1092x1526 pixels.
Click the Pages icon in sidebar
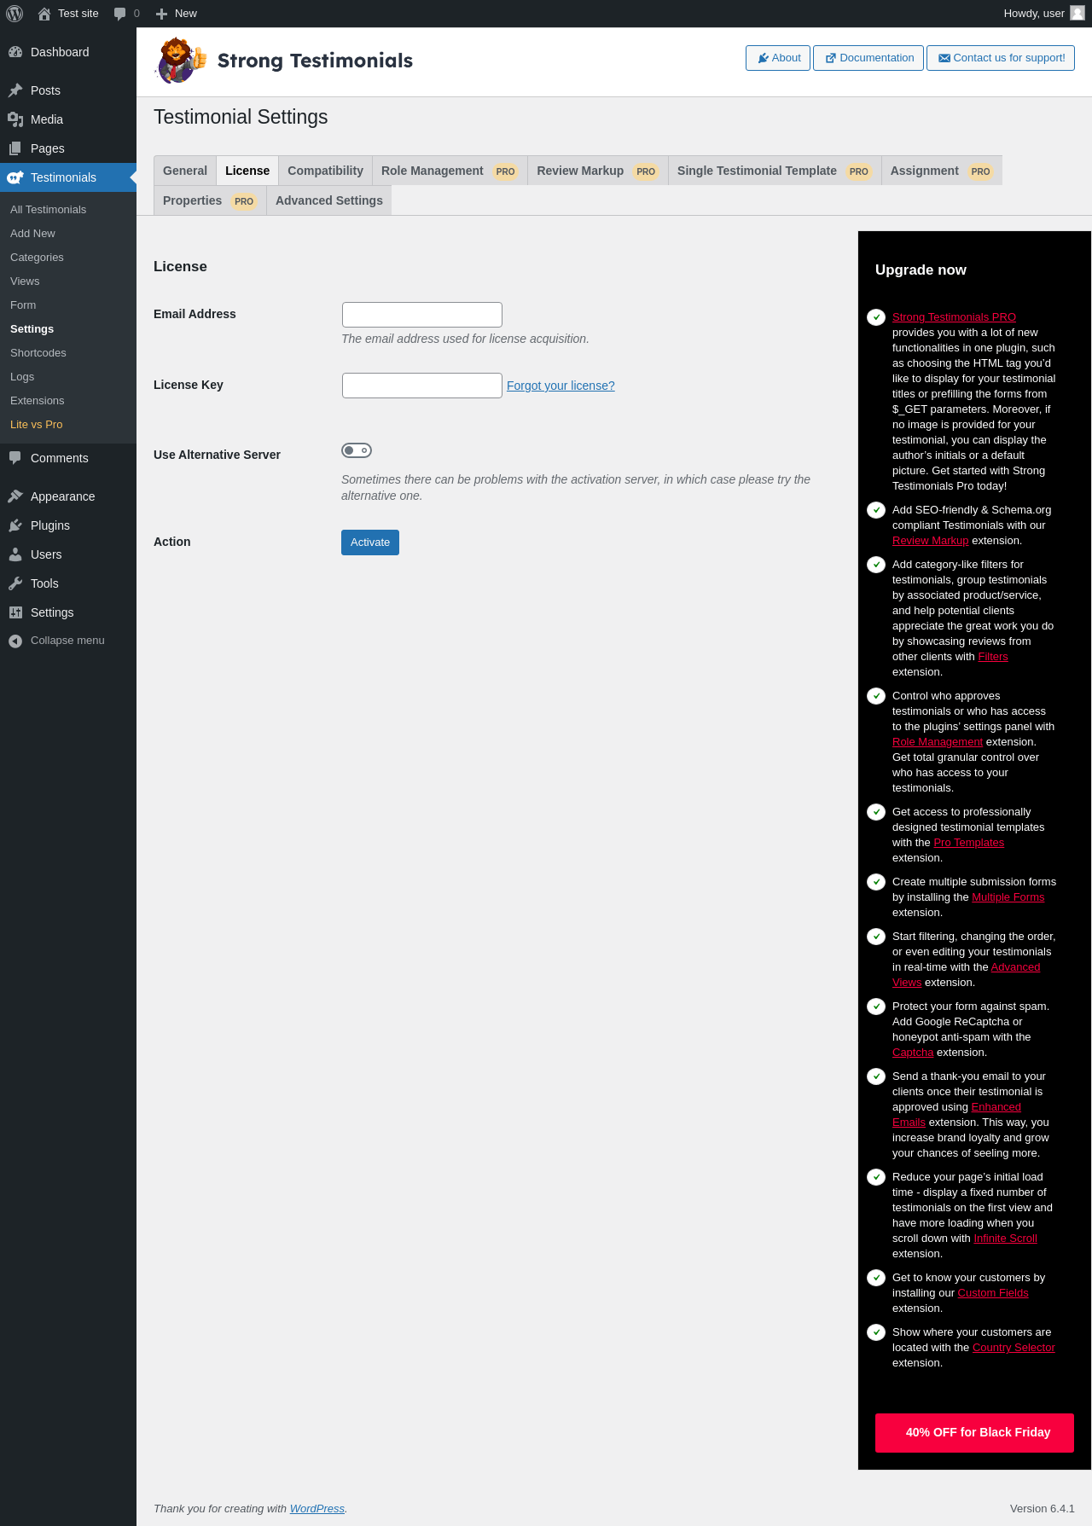15,148
